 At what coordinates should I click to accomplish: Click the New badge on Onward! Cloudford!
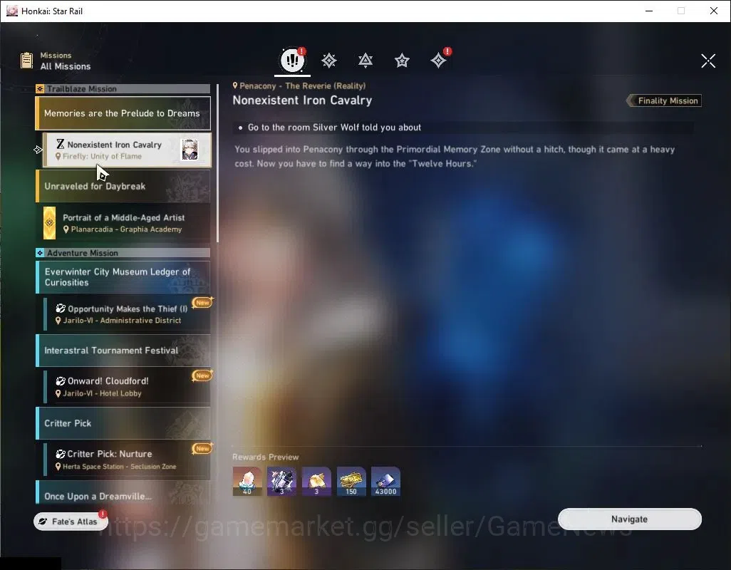202,375
